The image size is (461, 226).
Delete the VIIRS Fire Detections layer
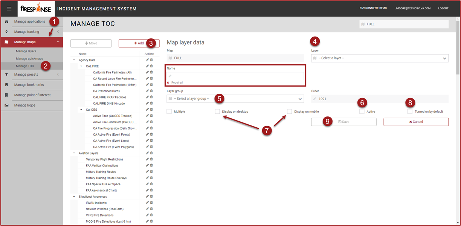151,215
